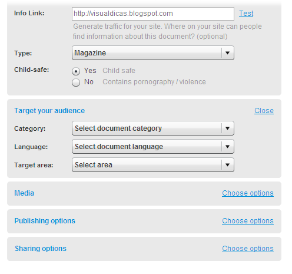
Task: Click the Language dropdown arrow icon
Action: click(x=227, y=147)
